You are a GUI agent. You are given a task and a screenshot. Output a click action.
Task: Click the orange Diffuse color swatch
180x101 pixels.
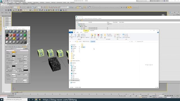(13, 52)
